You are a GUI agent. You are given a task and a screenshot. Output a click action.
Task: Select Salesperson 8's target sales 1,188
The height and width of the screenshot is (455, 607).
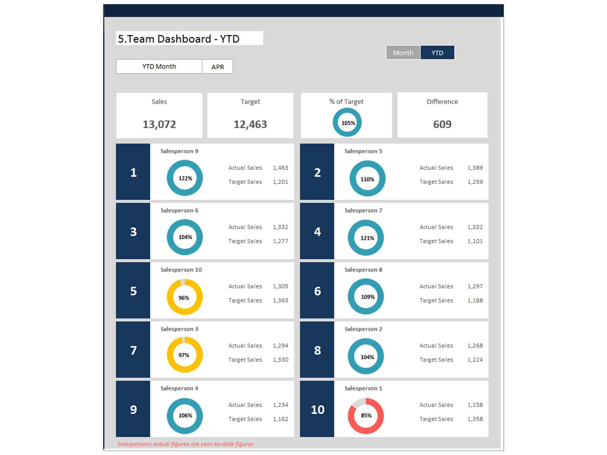pyautogui.click(x=475, y=300)
